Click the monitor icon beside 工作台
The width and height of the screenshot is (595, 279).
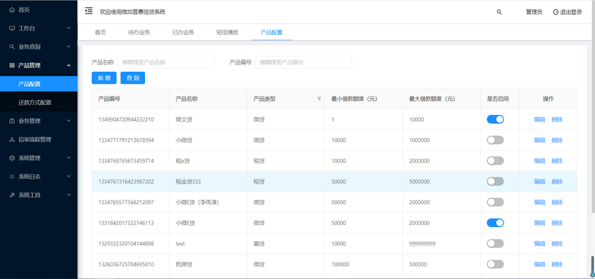pos(12,28)
